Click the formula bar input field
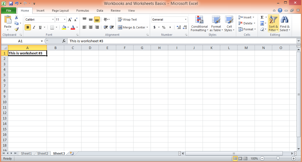This screenshot has width=302, height=162. click(x=182, y=41)
